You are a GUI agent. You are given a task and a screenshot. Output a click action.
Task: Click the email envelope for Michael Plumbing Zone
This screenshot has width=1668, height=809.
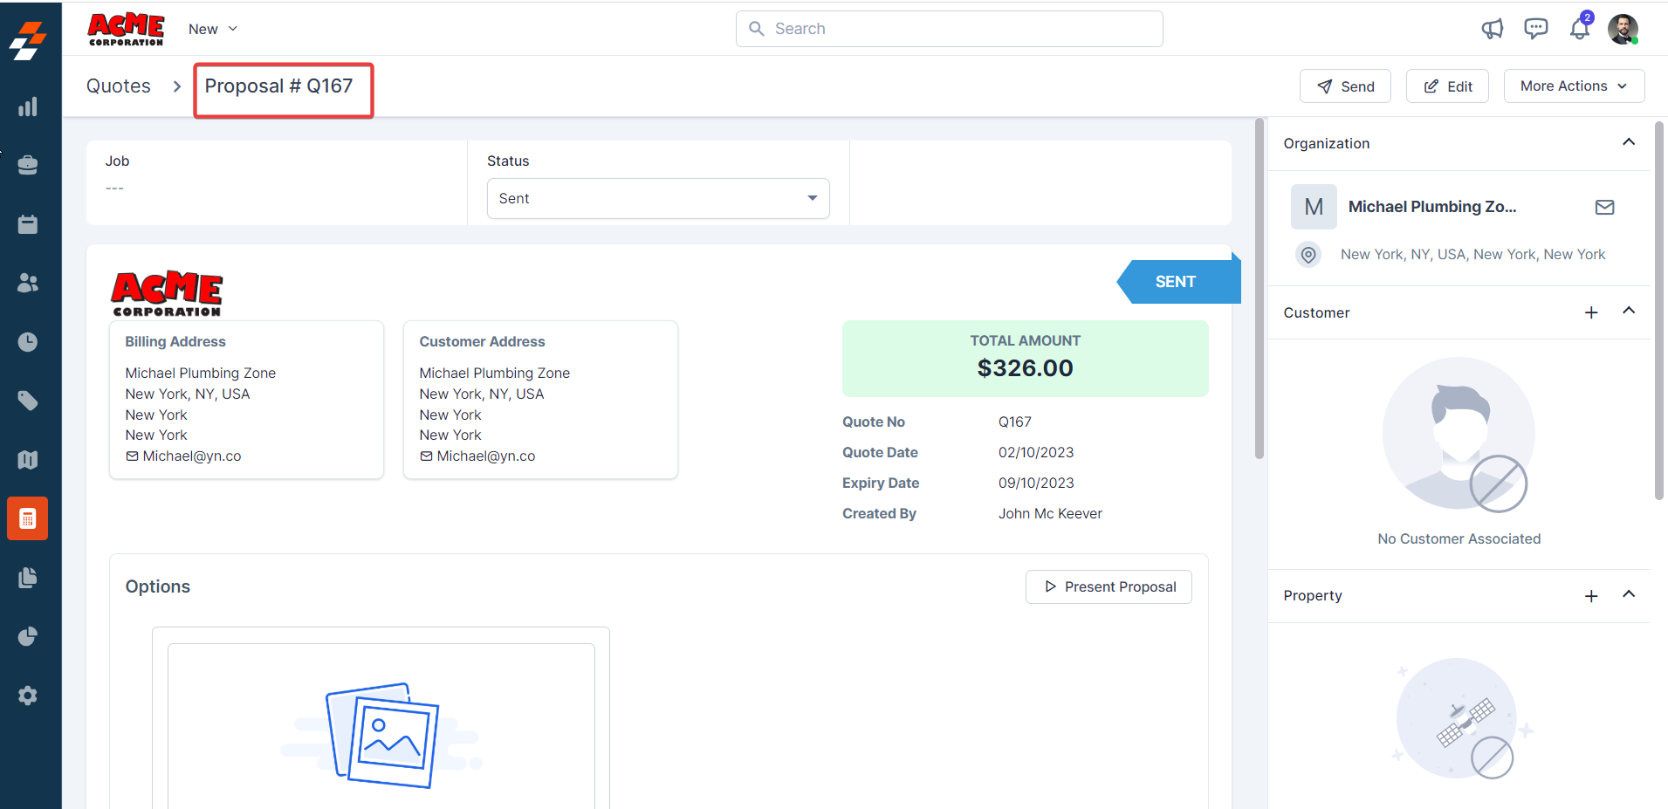(x=1604, y=207)
